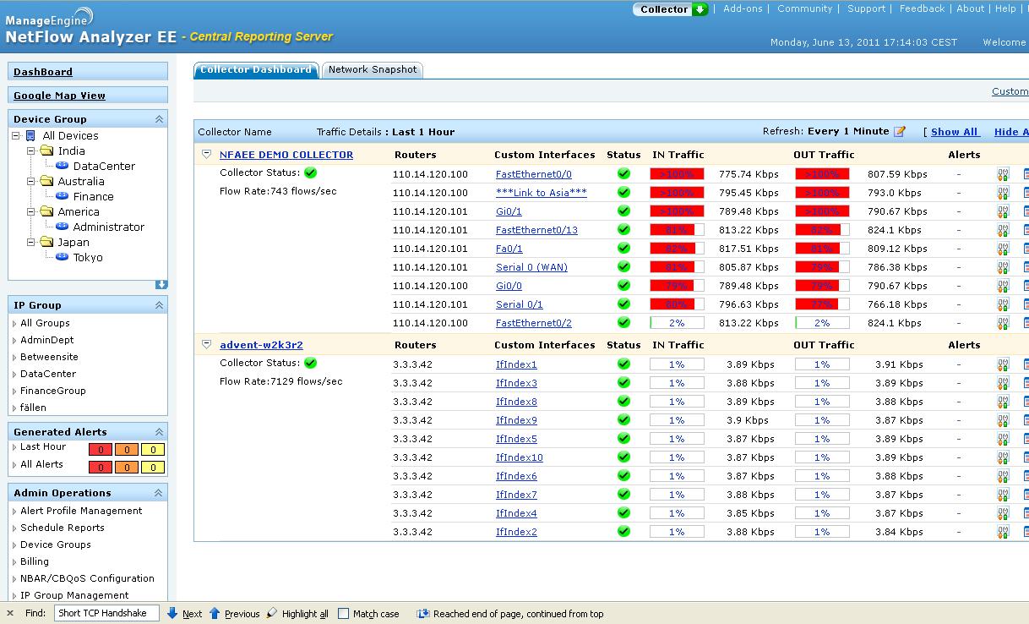Viewport: 1029px width, 624px height.
Task: Collapse the Admin Operations panel
Action: 159,493
